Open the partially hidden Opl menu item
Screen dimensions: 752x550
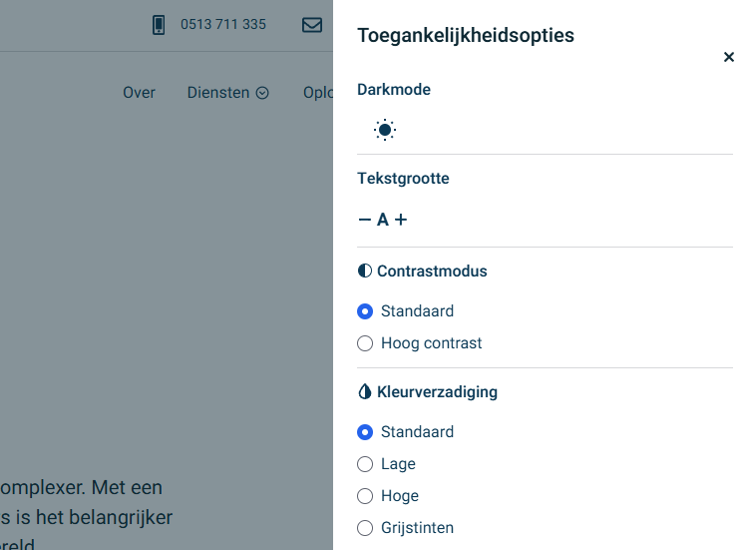[317, 93]
